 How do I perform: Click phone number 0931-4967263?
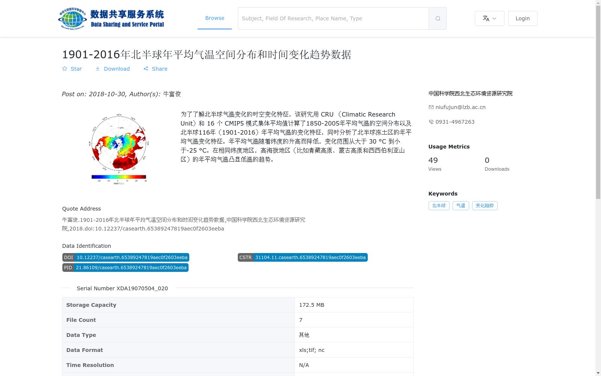click(455, 122)
